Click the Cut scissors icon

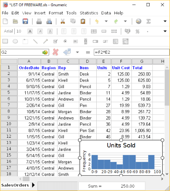63,21
